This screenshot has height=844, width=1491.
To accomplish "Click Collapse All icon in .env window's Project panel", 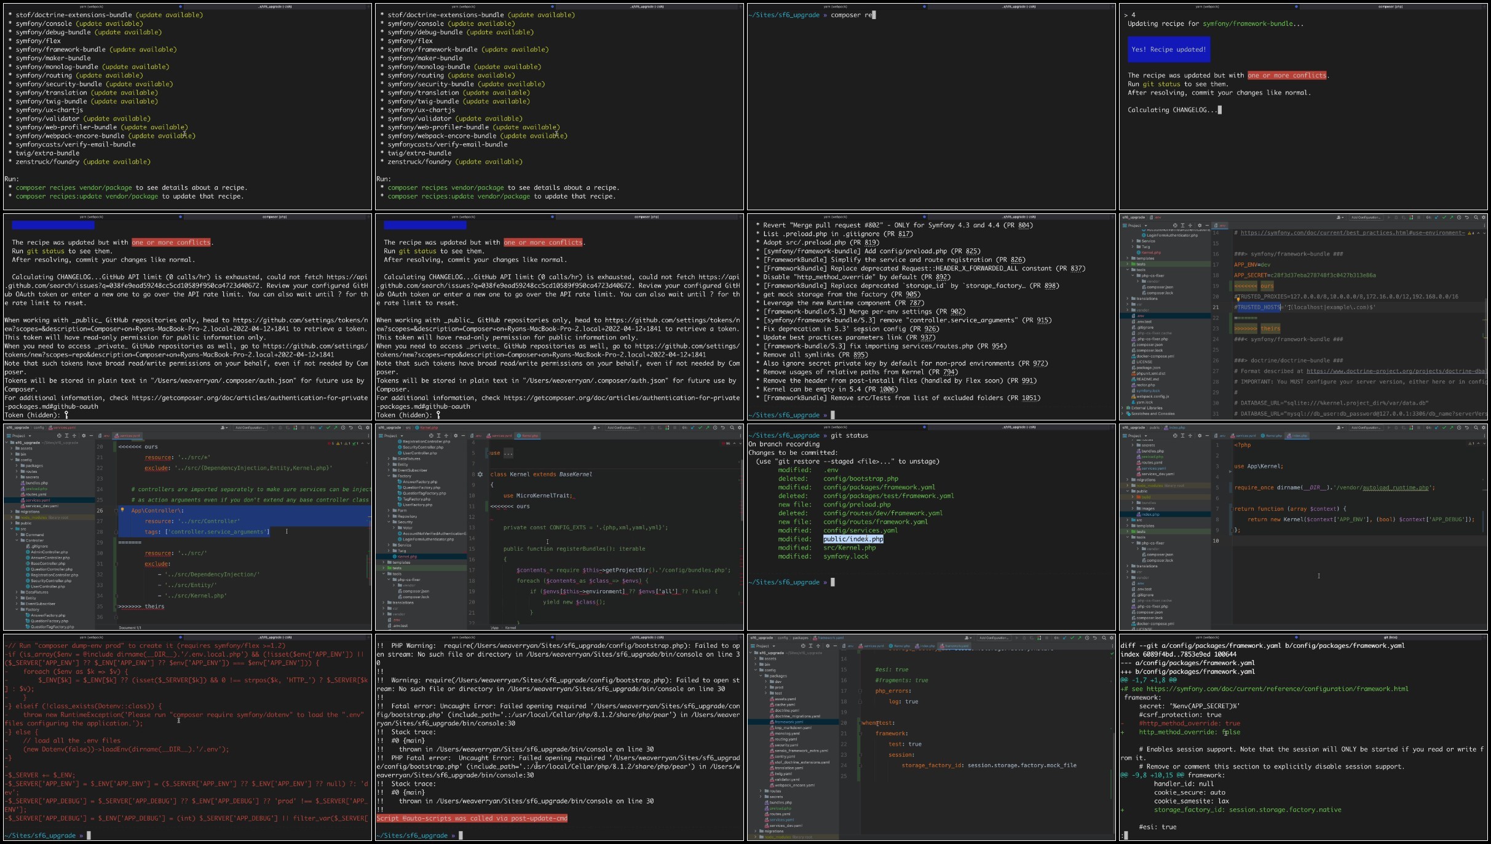I will point(1190,226).
